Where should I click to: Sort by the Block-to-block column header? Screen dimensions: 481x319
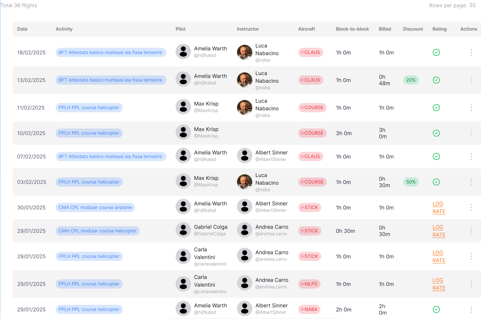[x=352, y=29]
